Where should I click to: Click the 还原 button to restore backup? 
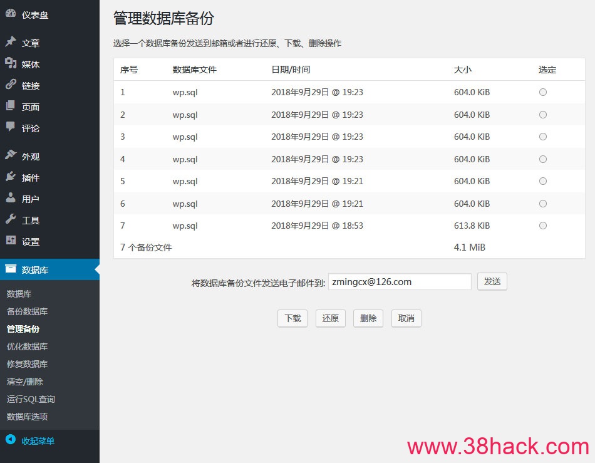(x=330, y=318)
